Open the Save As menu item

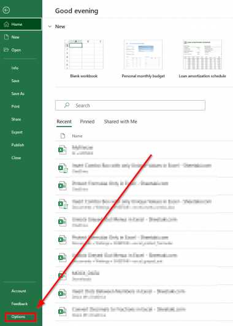[18, 94]
